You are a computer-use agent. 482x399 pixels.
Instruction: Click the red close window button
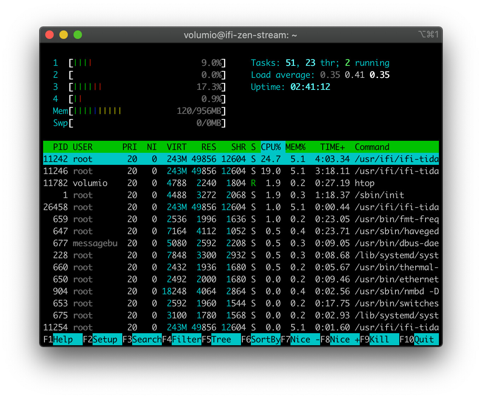(49, 35)
